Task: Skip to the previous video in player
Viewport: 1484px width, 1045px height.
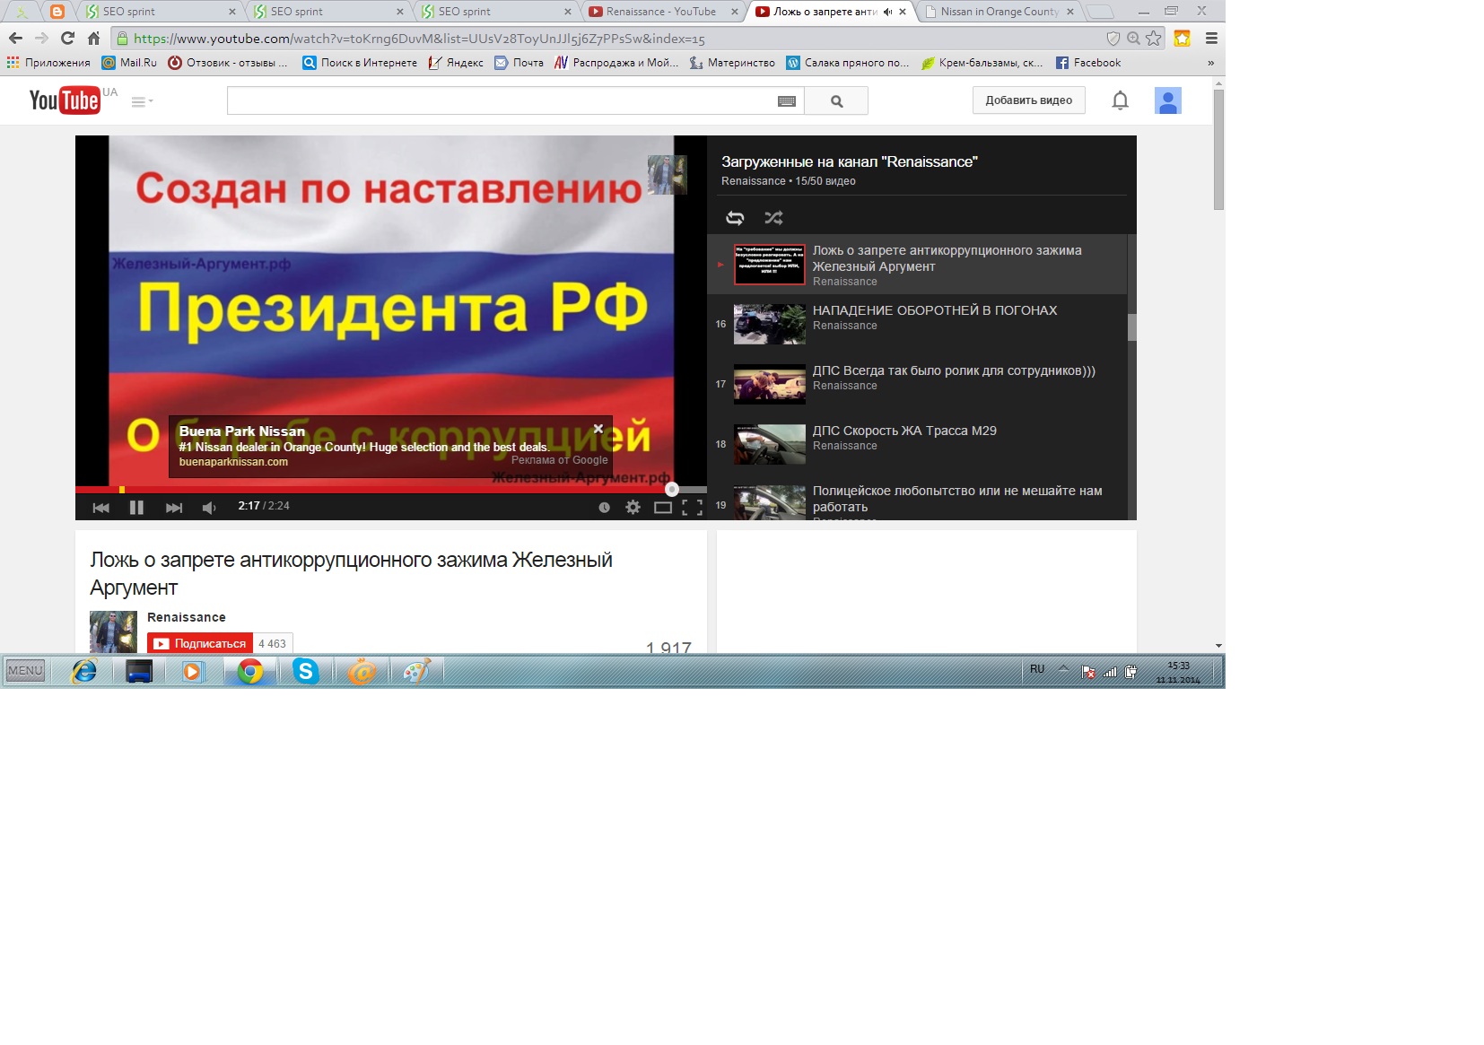Action: (101, 508)
